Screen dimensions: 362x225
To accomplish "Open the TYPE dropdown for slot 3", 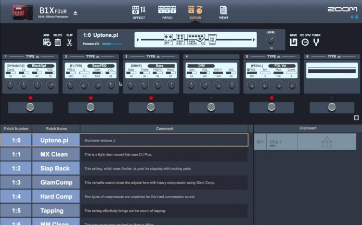I will [150, 56].
